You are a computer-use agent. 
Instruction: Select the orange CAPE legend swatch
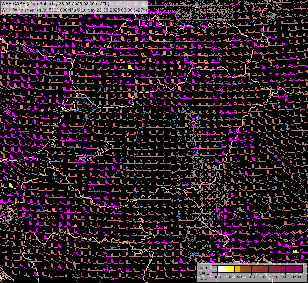[237, 269]
